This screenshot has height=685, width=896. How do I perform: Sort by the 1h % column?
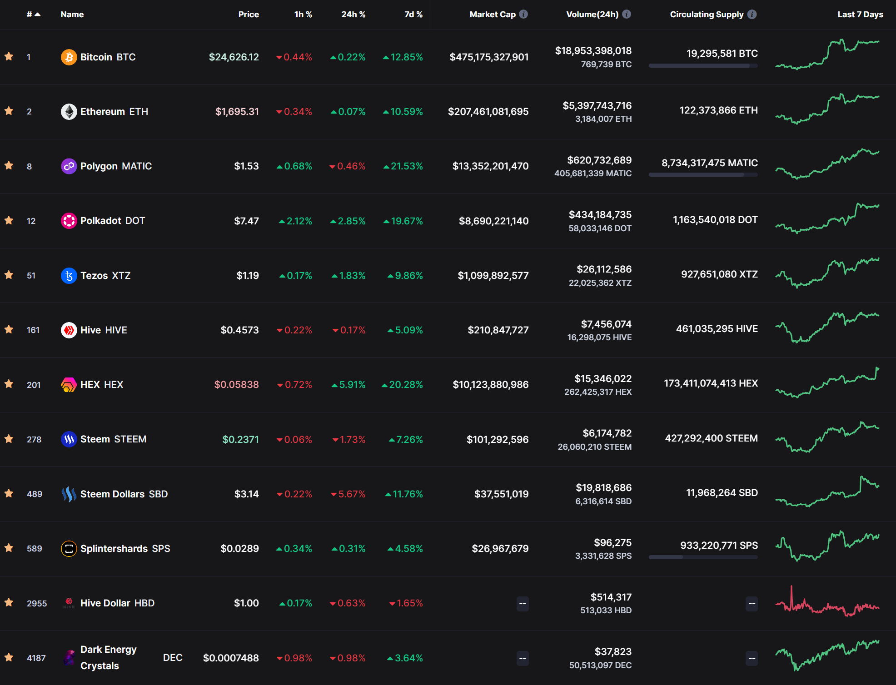click(303, 14)
